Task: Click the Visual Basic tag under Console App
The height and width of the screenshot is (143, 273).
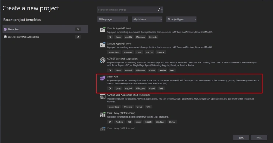Action: click(x=114, y=52)
